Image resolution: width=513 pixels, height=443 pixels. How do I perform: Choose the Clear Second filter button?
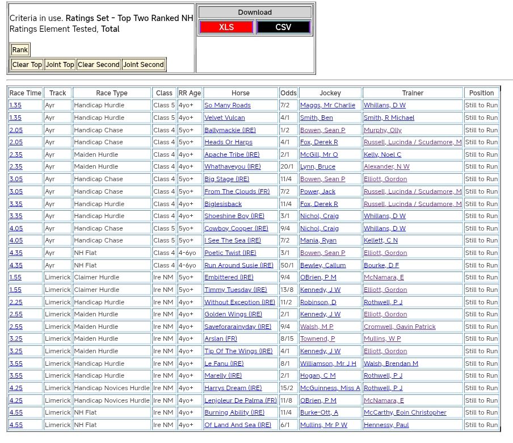pos(98,65)
